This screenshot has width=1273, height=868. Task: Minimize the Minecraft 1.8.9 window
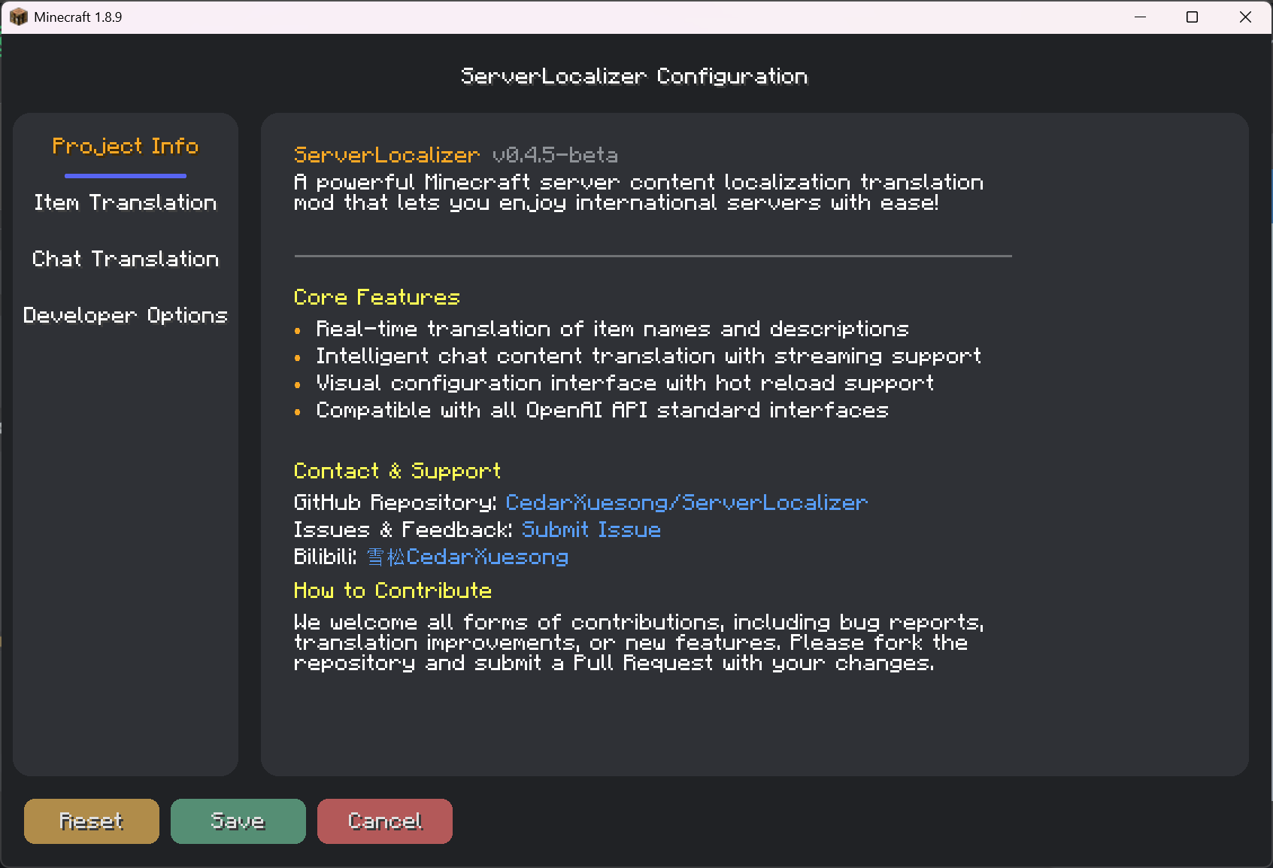point(1140,17)
